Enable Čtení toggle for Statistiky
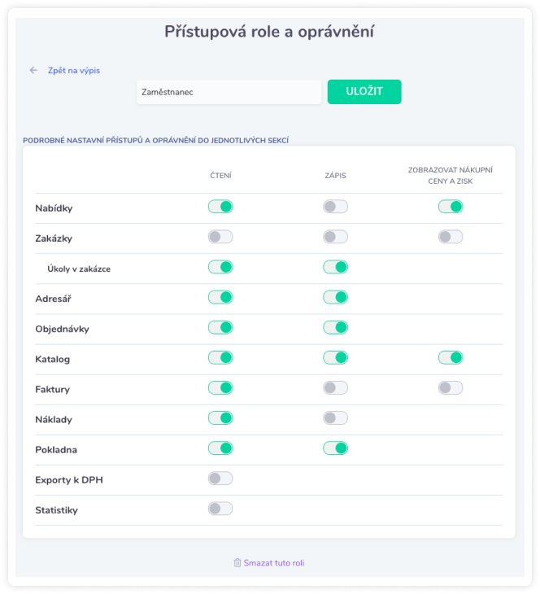This screenshot has width=540, height=594. pyautogui.click(x=220, y=509)
